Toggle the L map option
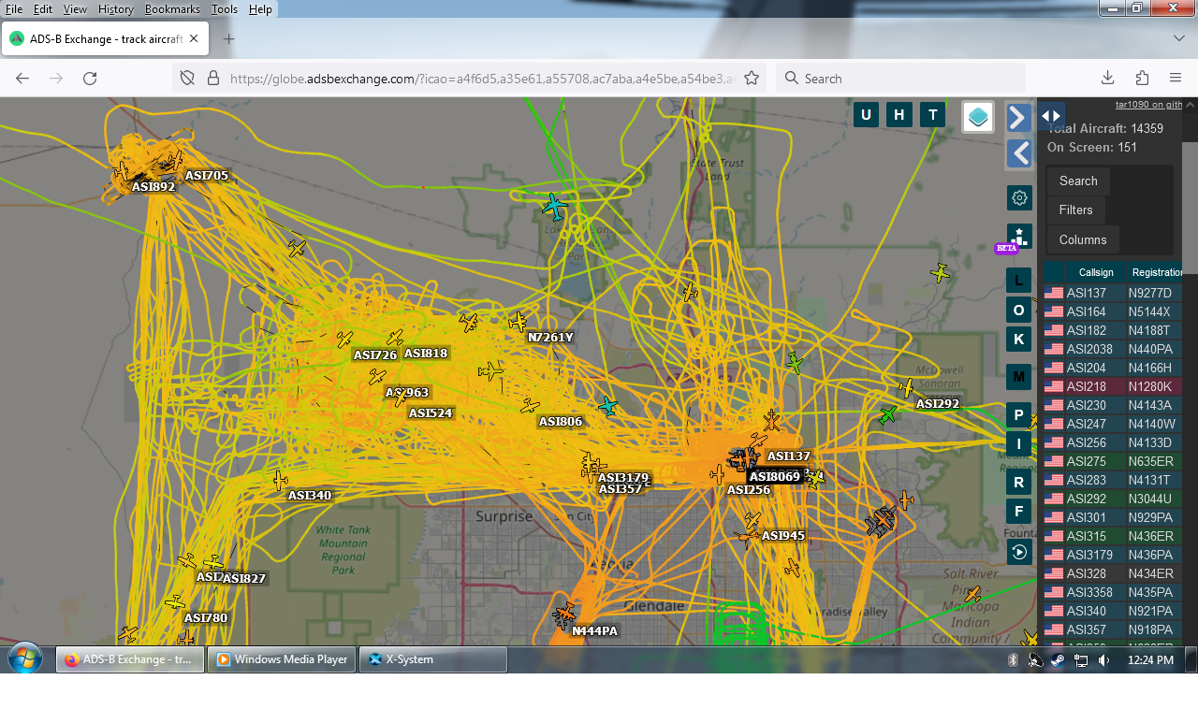 [1018, 280]
